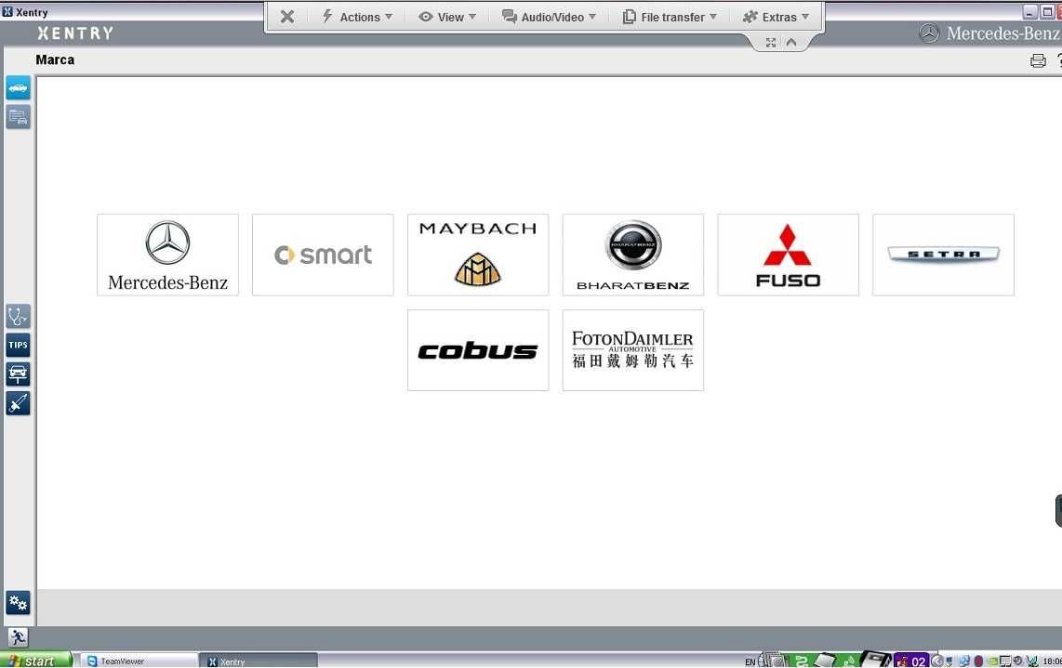Expand hidden tray icons arrow

pos(937,661)
